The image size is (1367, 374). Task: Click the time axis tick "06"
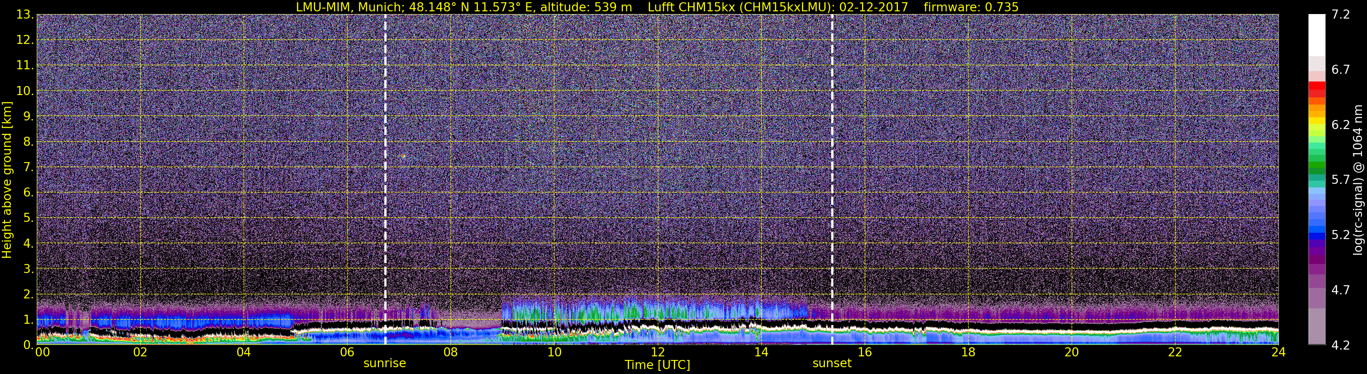pyautogui.click(x=347, y=352)
